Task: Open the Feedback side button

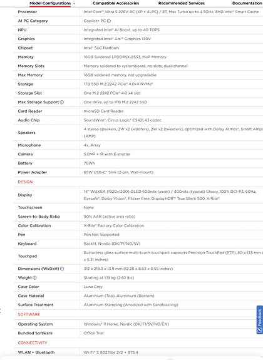Action: [259, 319]
